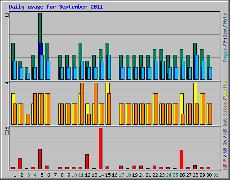Select the 'Sites' legend label
The width and height of the screenshot is (230, 180).
click(x=225, y=108)
